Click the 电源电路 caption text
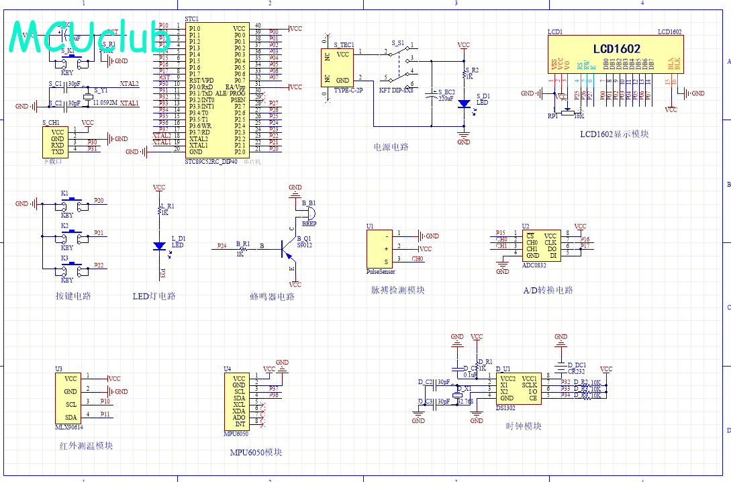This screenshot has width=731, height=482. (x=391, y=147)
